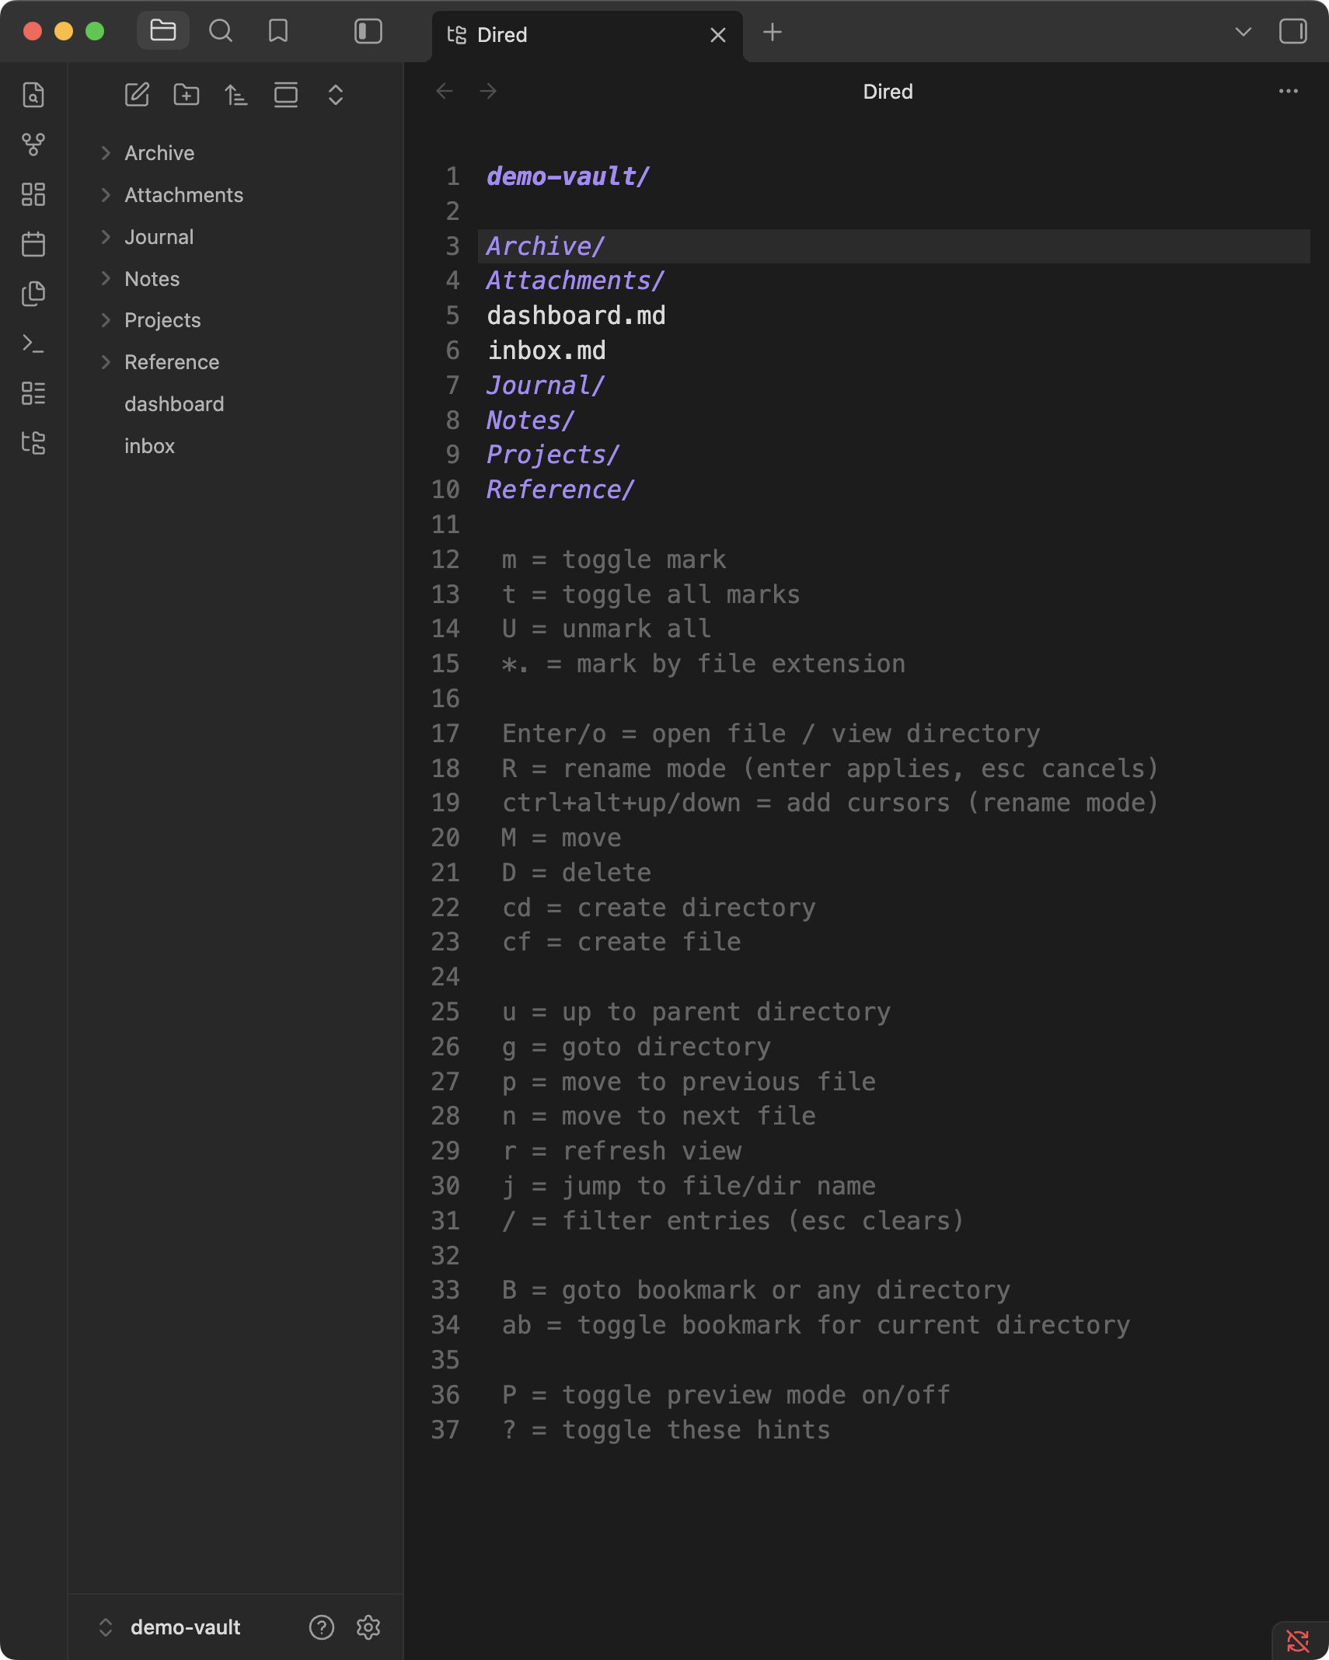Select the Attachments/ directory entry
This screenshot has height=1660, width=1329.
pyautogui.click(x=575, y=281)
